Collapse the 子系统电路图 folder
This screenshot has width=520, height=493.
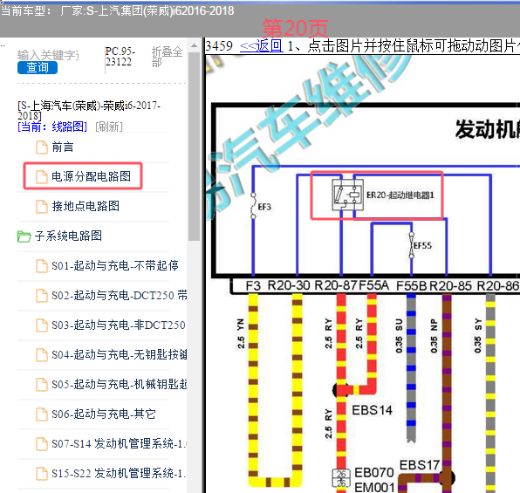point(68,236)
